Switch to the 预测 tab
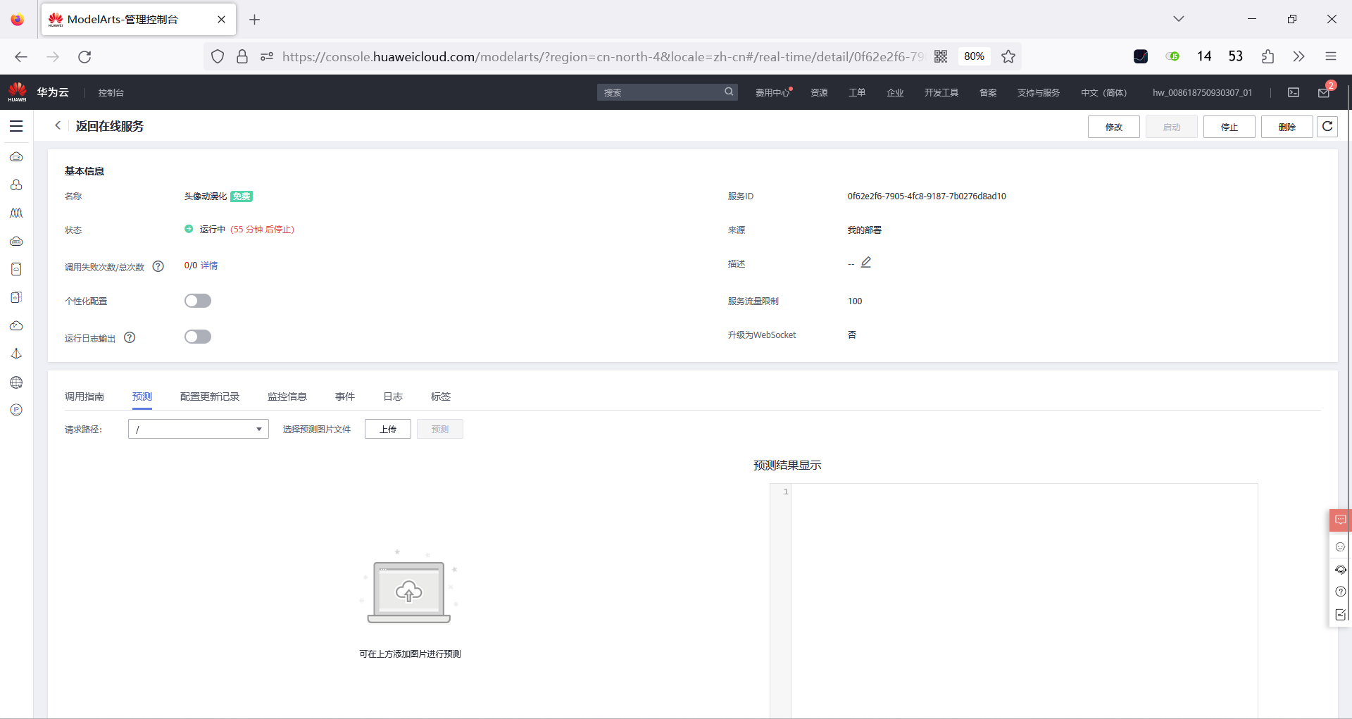 pos(142,396)
